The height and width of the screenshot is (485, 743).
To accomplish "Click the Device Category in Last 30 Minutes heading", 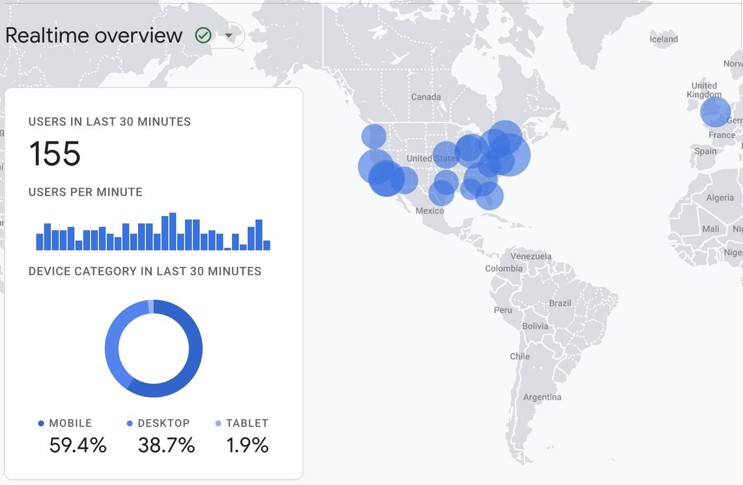I will (145, 271).
